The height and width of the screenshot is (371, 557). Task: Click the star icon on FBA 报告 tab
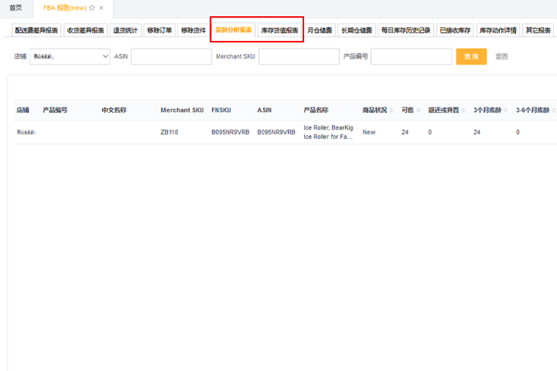(92, 7)
